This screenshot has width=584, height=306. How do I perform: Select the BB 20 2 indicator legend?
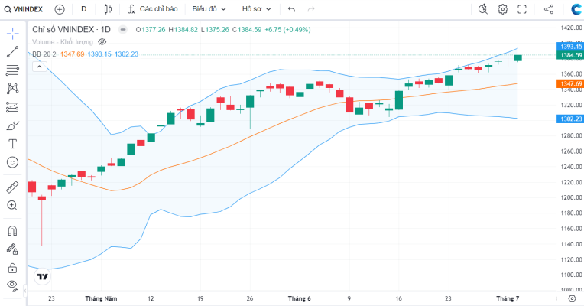coord(44,54)
